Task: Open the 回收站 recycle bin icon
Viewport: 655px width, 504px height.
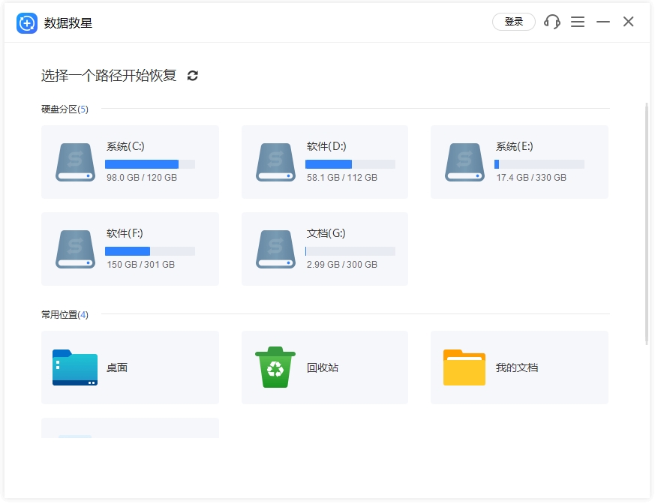Action: (275, 367)
